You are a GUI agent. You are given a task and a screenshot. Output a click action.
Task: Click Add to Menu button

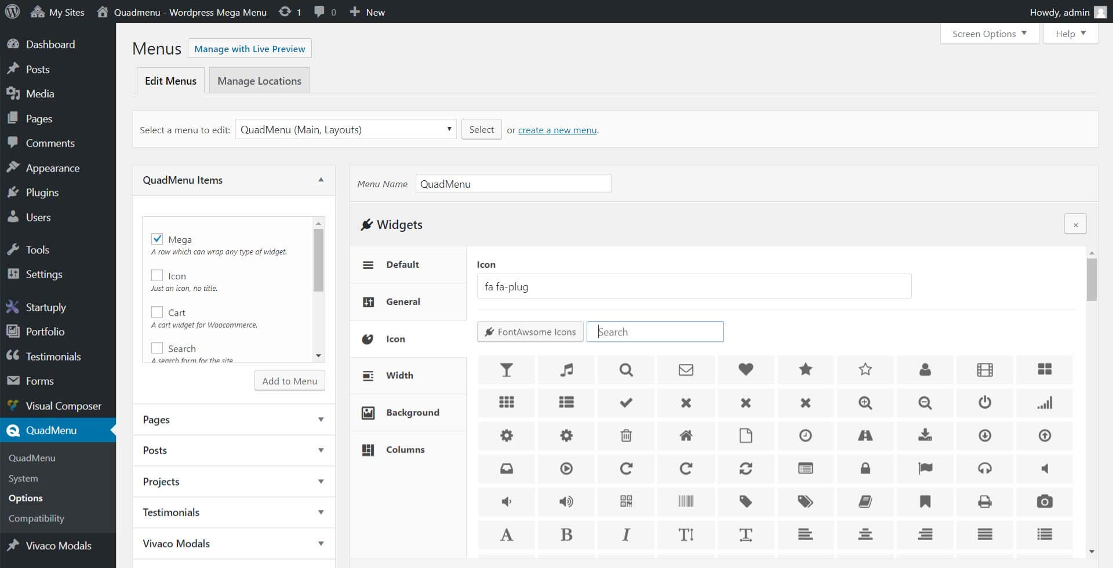289,381
